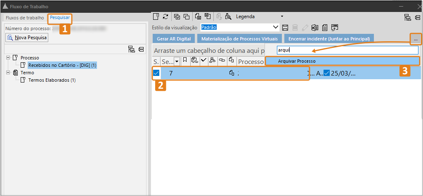Screen dimensions: 423x196
Task: Collapse the Processo tree node
Action: point(9,58)
